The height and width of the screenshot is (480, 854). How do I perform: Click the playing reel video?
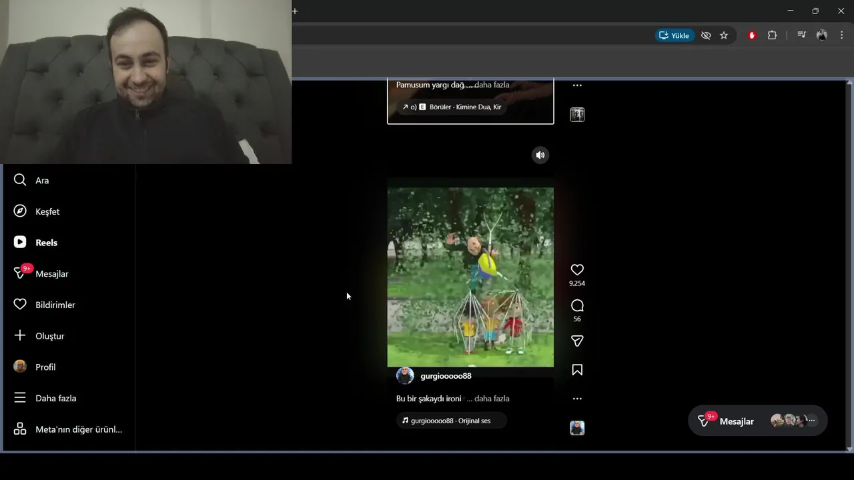(470, 277)
